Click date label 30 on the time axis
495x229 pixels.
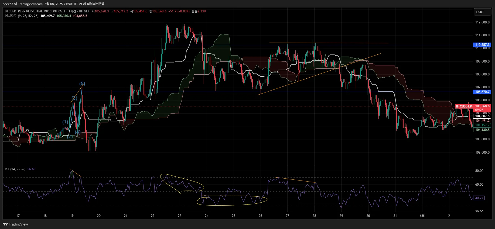(368, 216)
